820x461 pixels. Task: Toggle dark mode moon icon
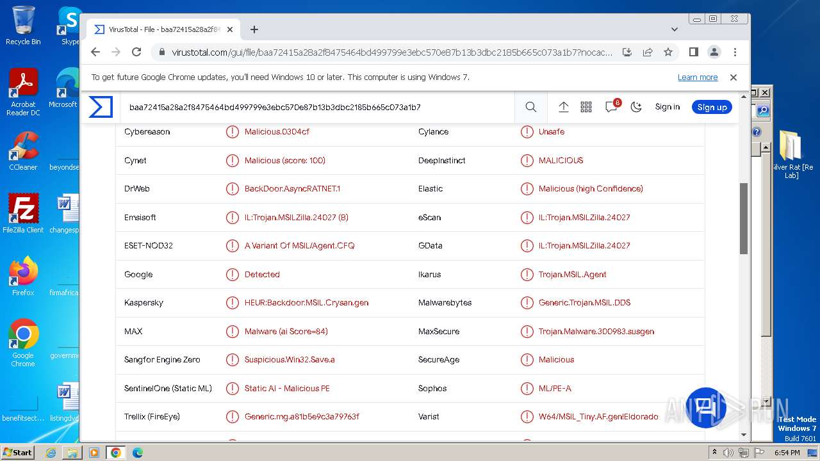tap(636, 107)
